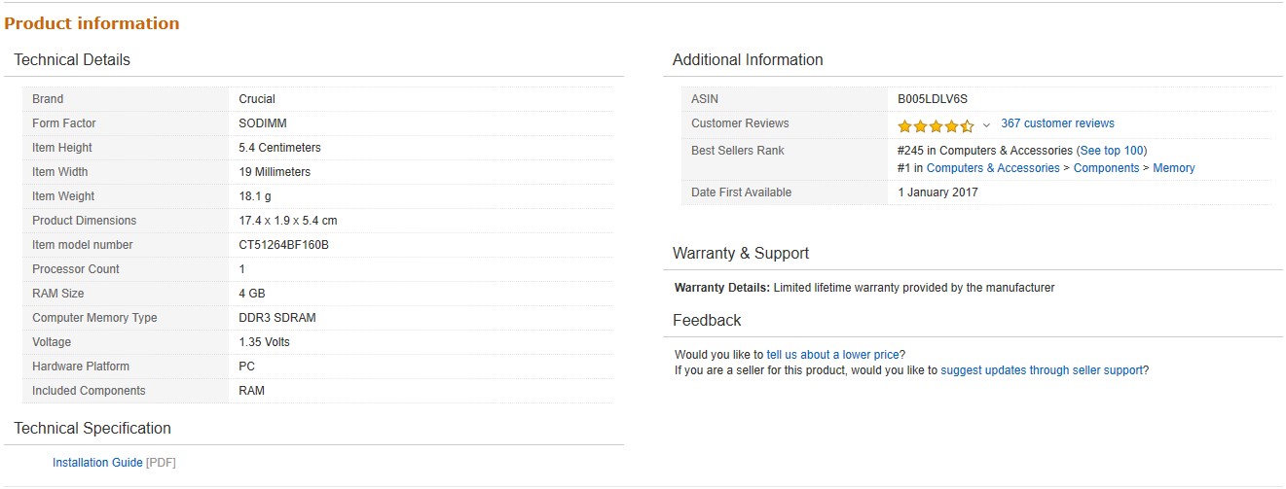Click the Warranty & Support heading
The image size is (1286, 489).
(x=741, y=254)
